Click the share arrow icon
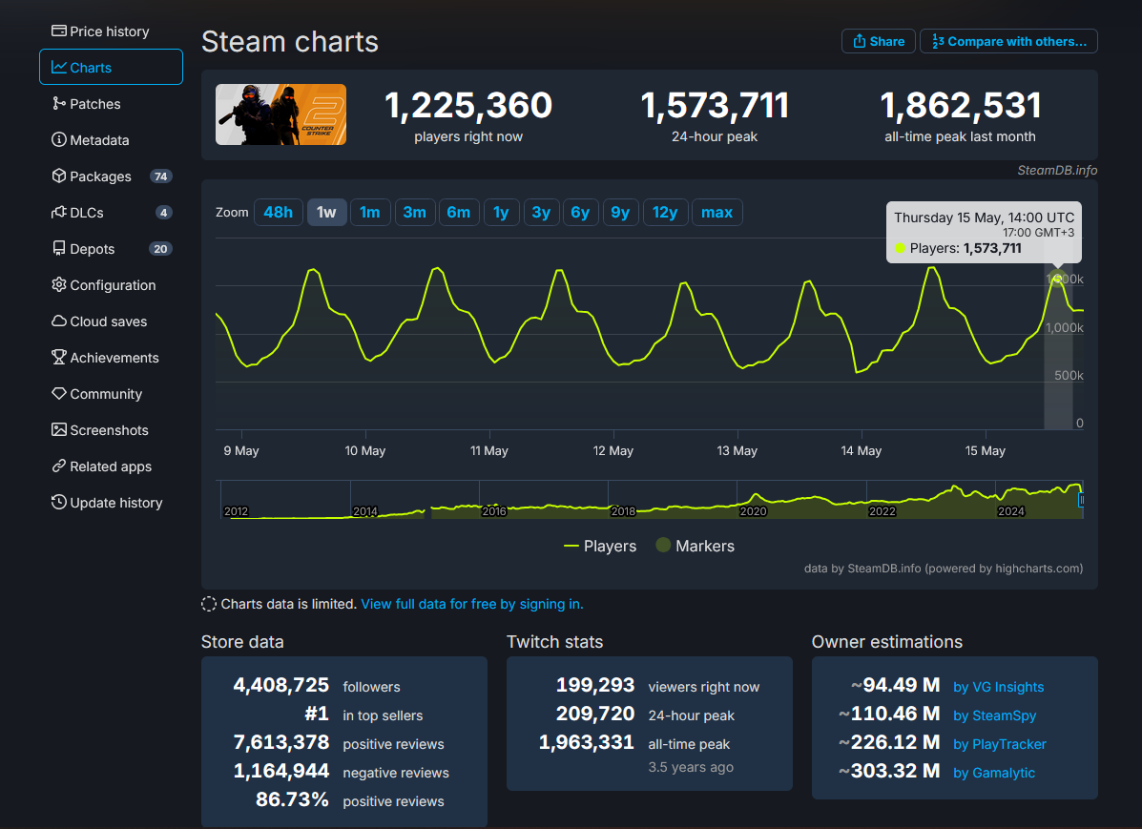The height and width of the screenshot is (829, 1142). tap(860, 41)
